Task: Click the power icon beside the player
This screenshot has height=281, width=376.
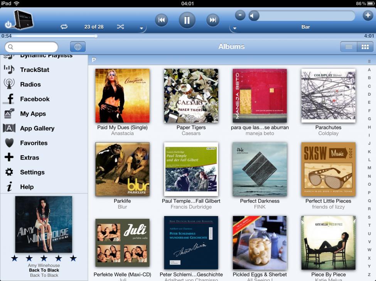Action: click(x=8, y=24)
